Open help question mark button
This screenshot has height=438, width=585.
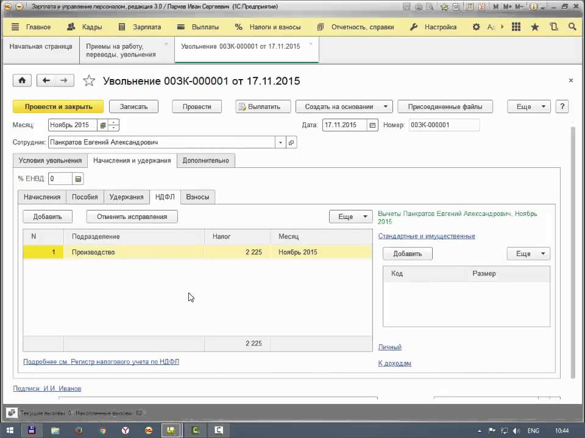click(562, 106)
